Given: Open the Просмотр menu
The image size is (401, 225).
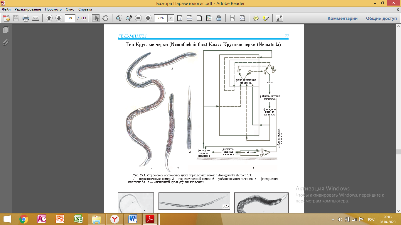Looking at the screenshot, I should (53, 9).
